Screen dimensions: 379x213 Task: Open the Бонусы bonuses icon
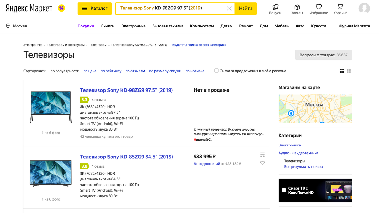[275, 9]
